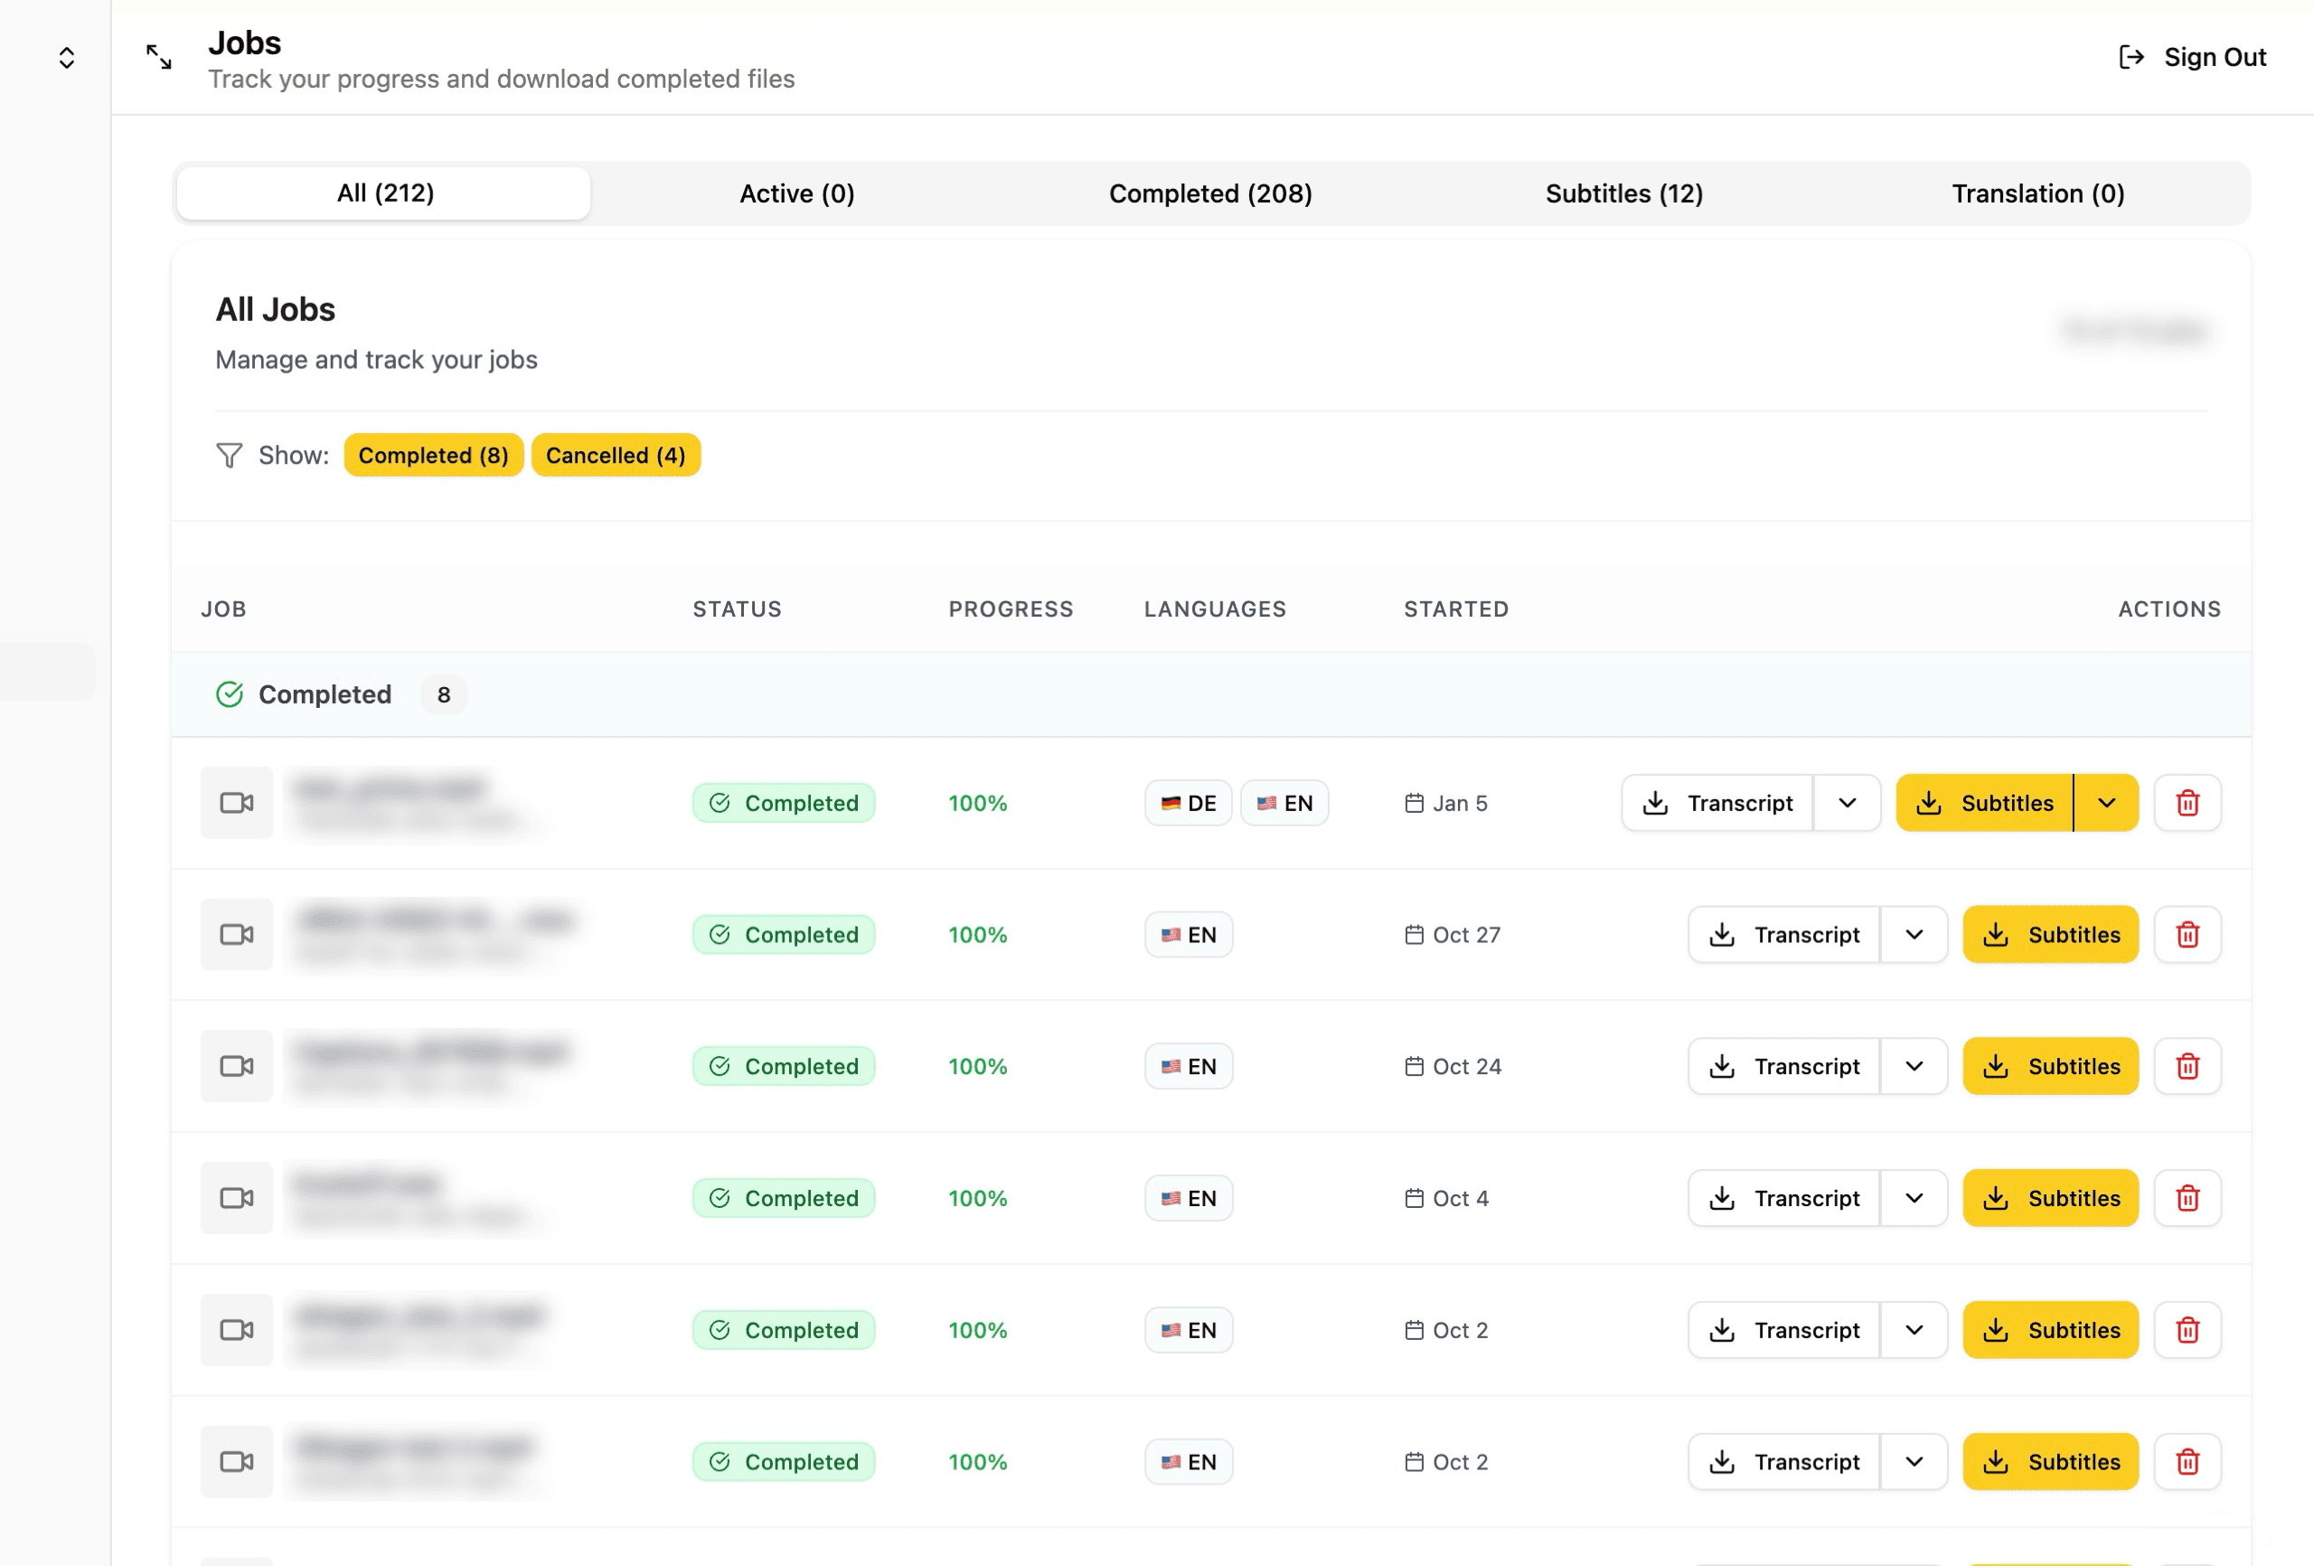Open the Jan 5 job's trash delete icon
Screen dimensions: 2314x1566
click(2187, 803)
